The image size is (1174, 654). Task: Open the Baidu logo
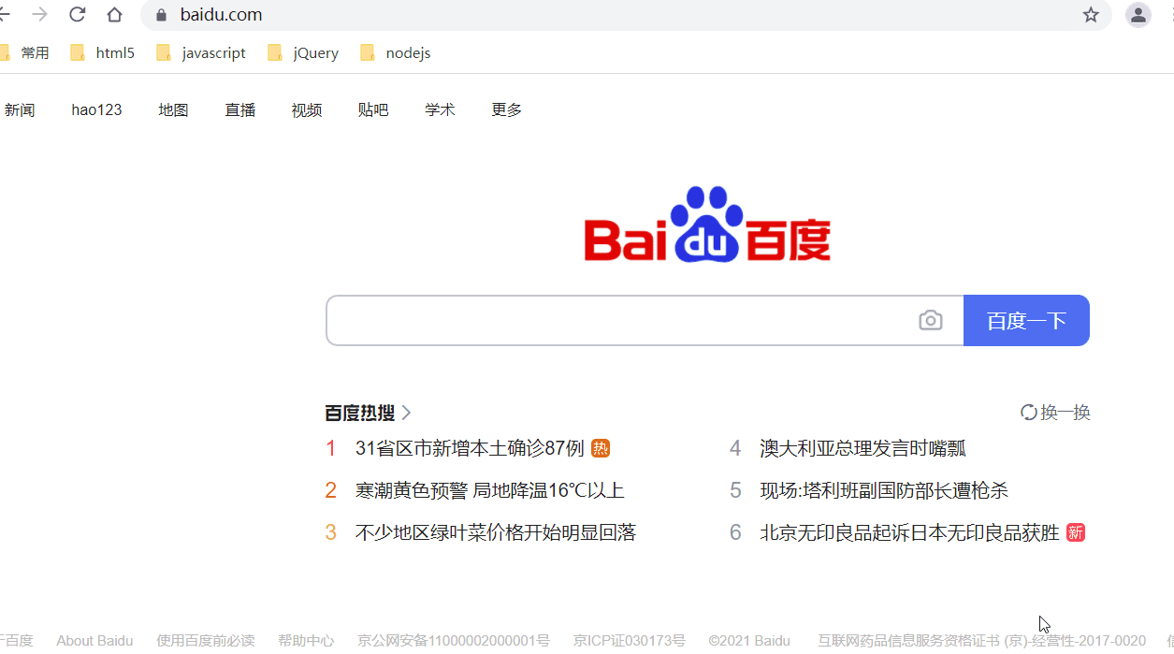(x=708, y=225)
